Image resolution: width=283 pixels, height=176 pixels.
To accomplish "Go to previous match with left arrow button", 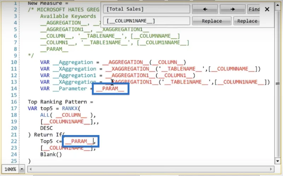I will point(205,9).
